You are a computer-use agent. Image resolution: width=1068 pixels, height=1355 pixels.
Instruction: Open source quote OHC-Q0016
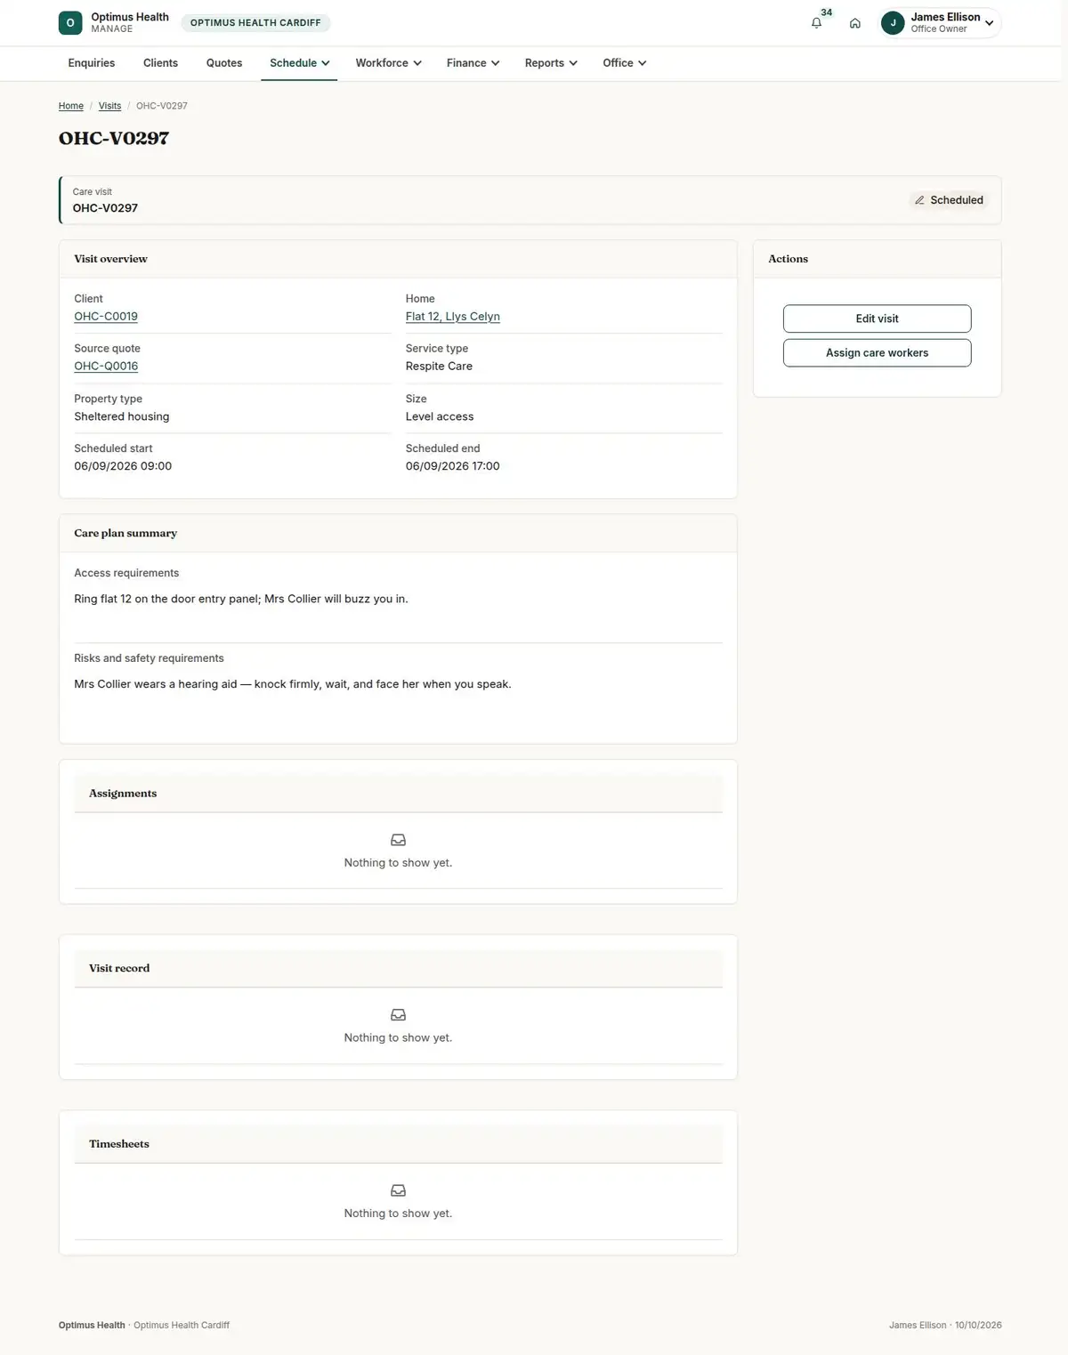(106, 367)
